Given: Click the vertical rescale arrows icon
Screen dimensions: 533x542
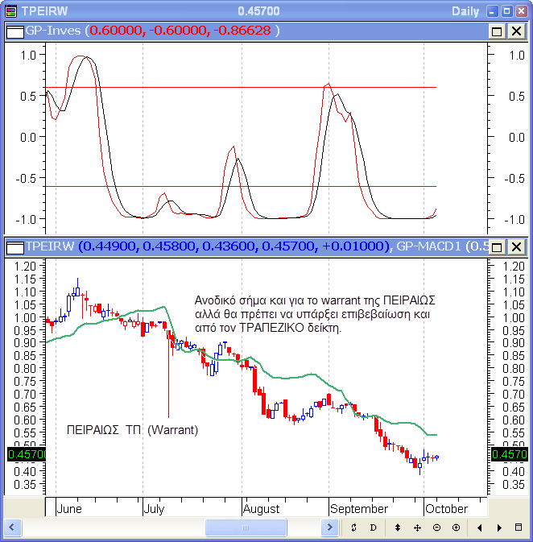Looking at the screenshot, I should coord(397,528).
